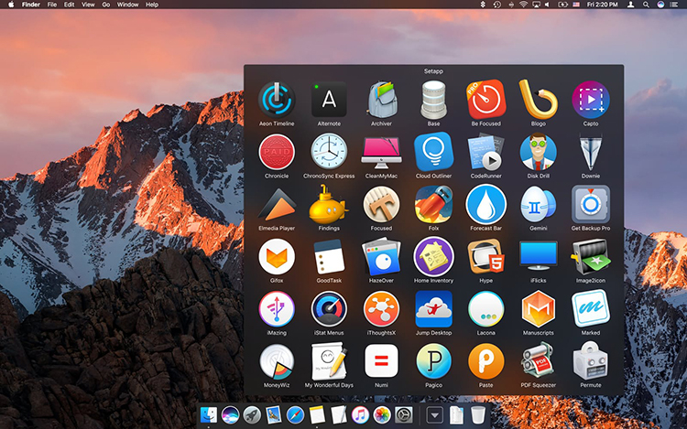The width and height of the screenshot is (687, 429).
Task: Open the Edit menu
Action: coord(70,5)
